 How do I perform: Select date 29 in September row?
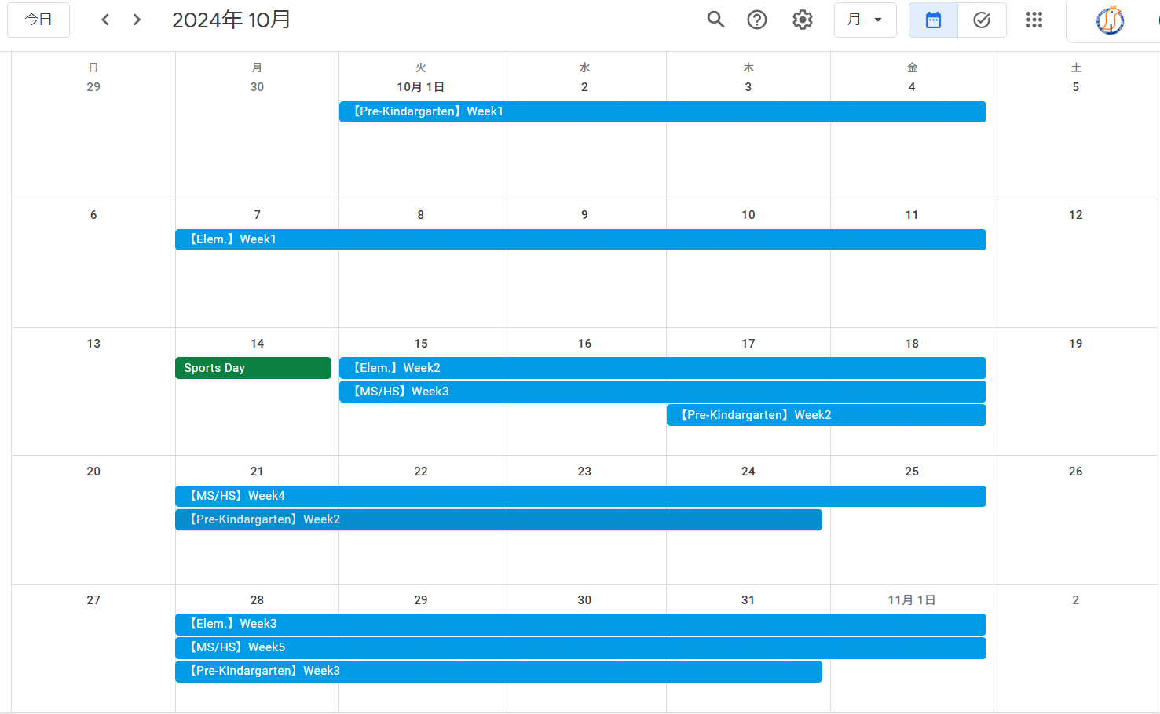click(93, 87)
